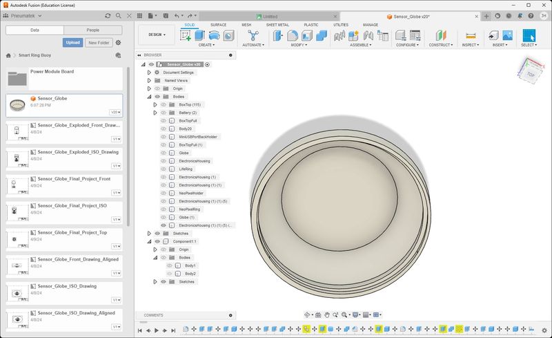Select the Pan hand tool
Image resolution: width=552 pixels, height=338 pixels.
326,314
